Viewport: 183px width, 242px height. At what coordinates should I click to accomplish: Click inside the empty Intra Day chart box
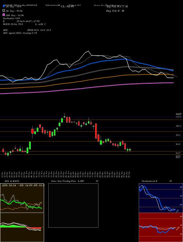point(73,205)
